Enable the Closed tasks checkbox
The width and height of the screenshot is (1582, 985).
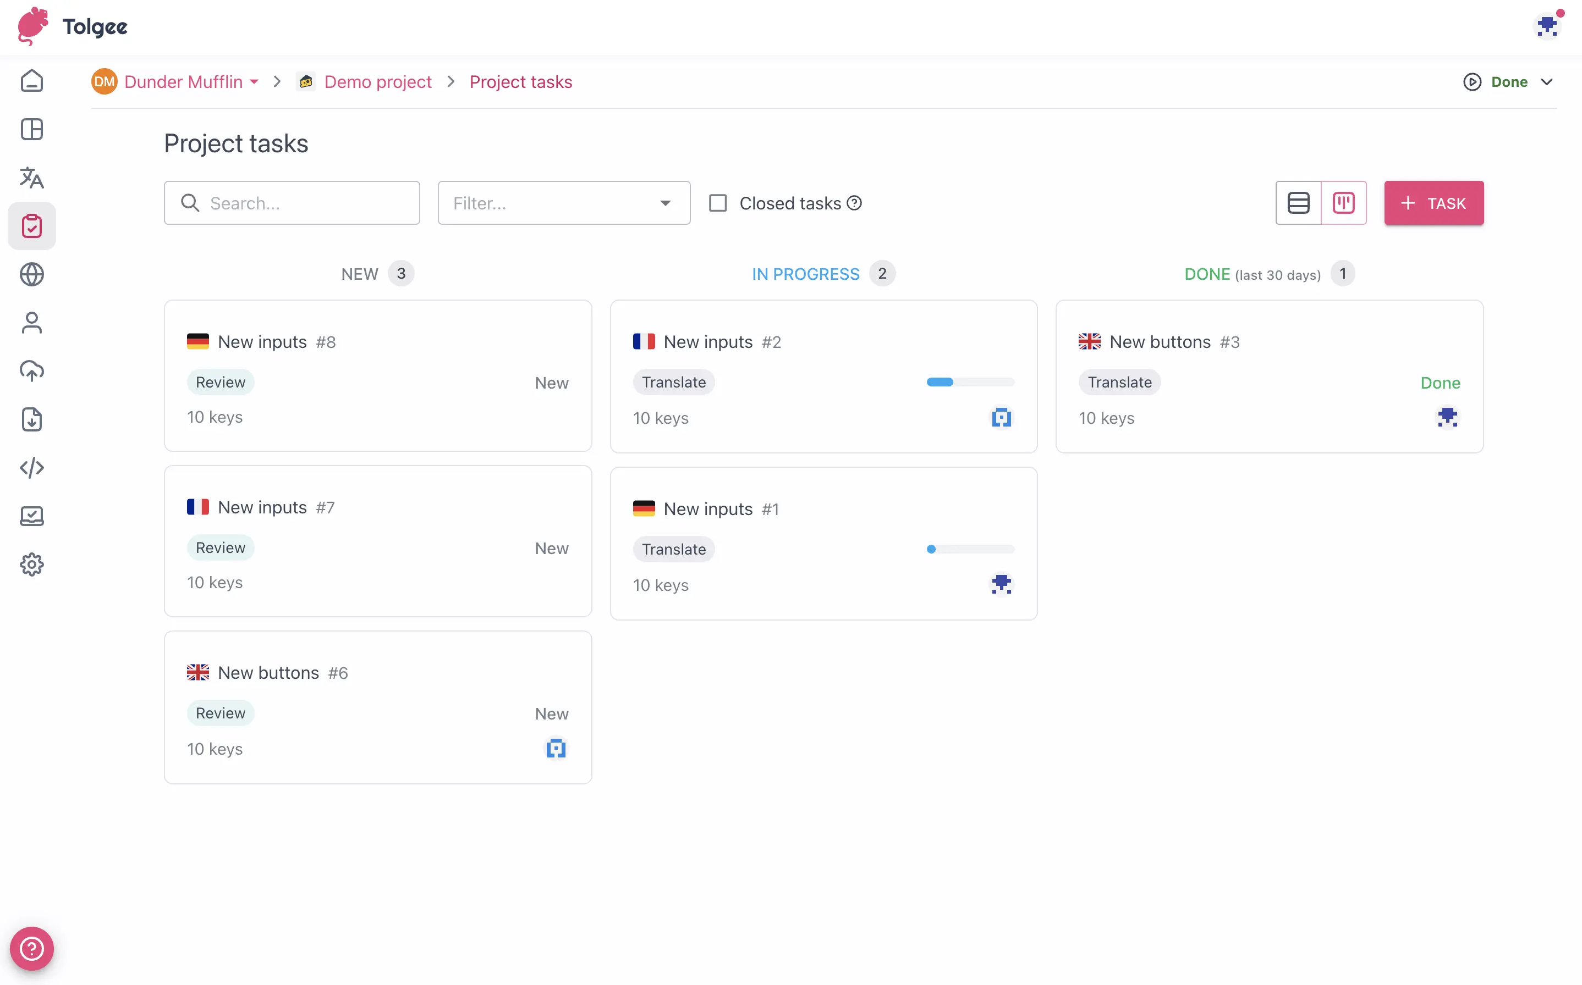[718, 203]
